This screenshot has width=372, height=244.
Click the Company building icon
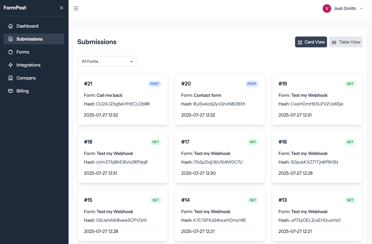click(x=10, y=78)
